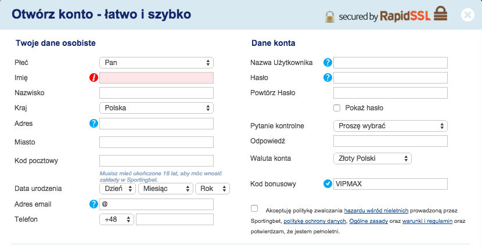Open the hazardu wśród nieletnich link
The image size is (482, 249).
coord(376,211)
